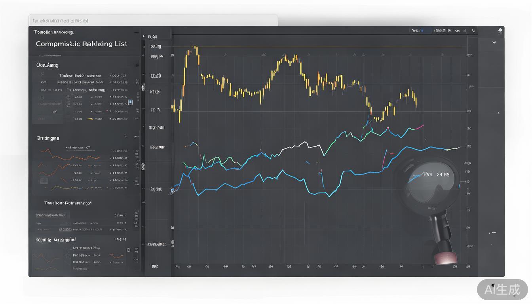Collapse the Ooct.Amng section with minus toggle
532x304 pixels.
tap(137, 66)
